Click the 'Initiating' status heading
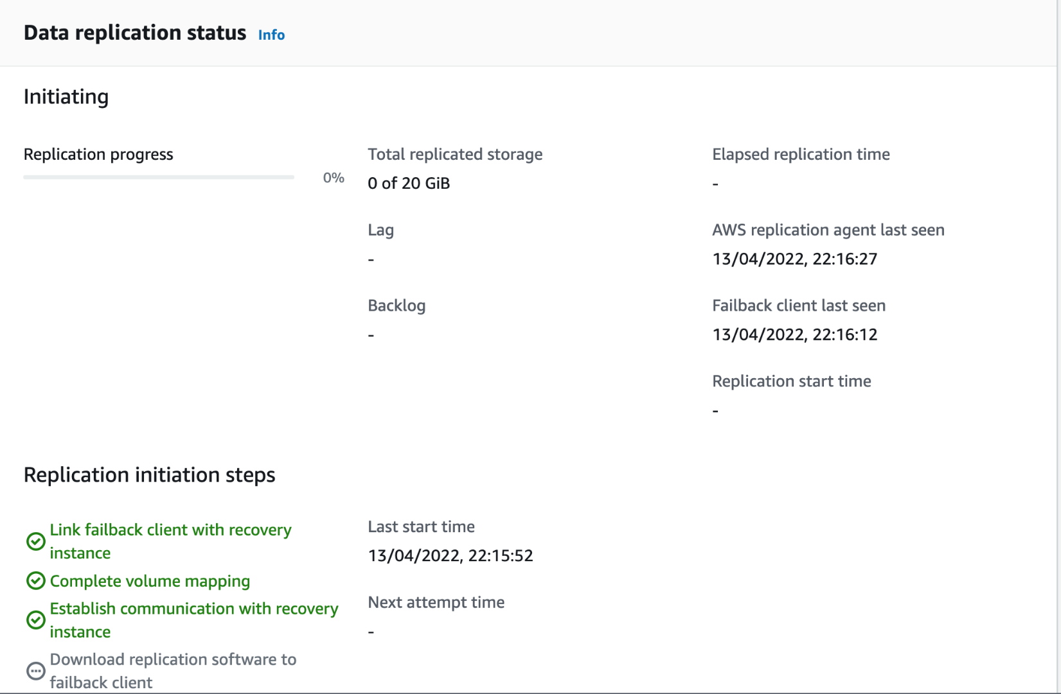1061x694 pixels. (66, 97)
